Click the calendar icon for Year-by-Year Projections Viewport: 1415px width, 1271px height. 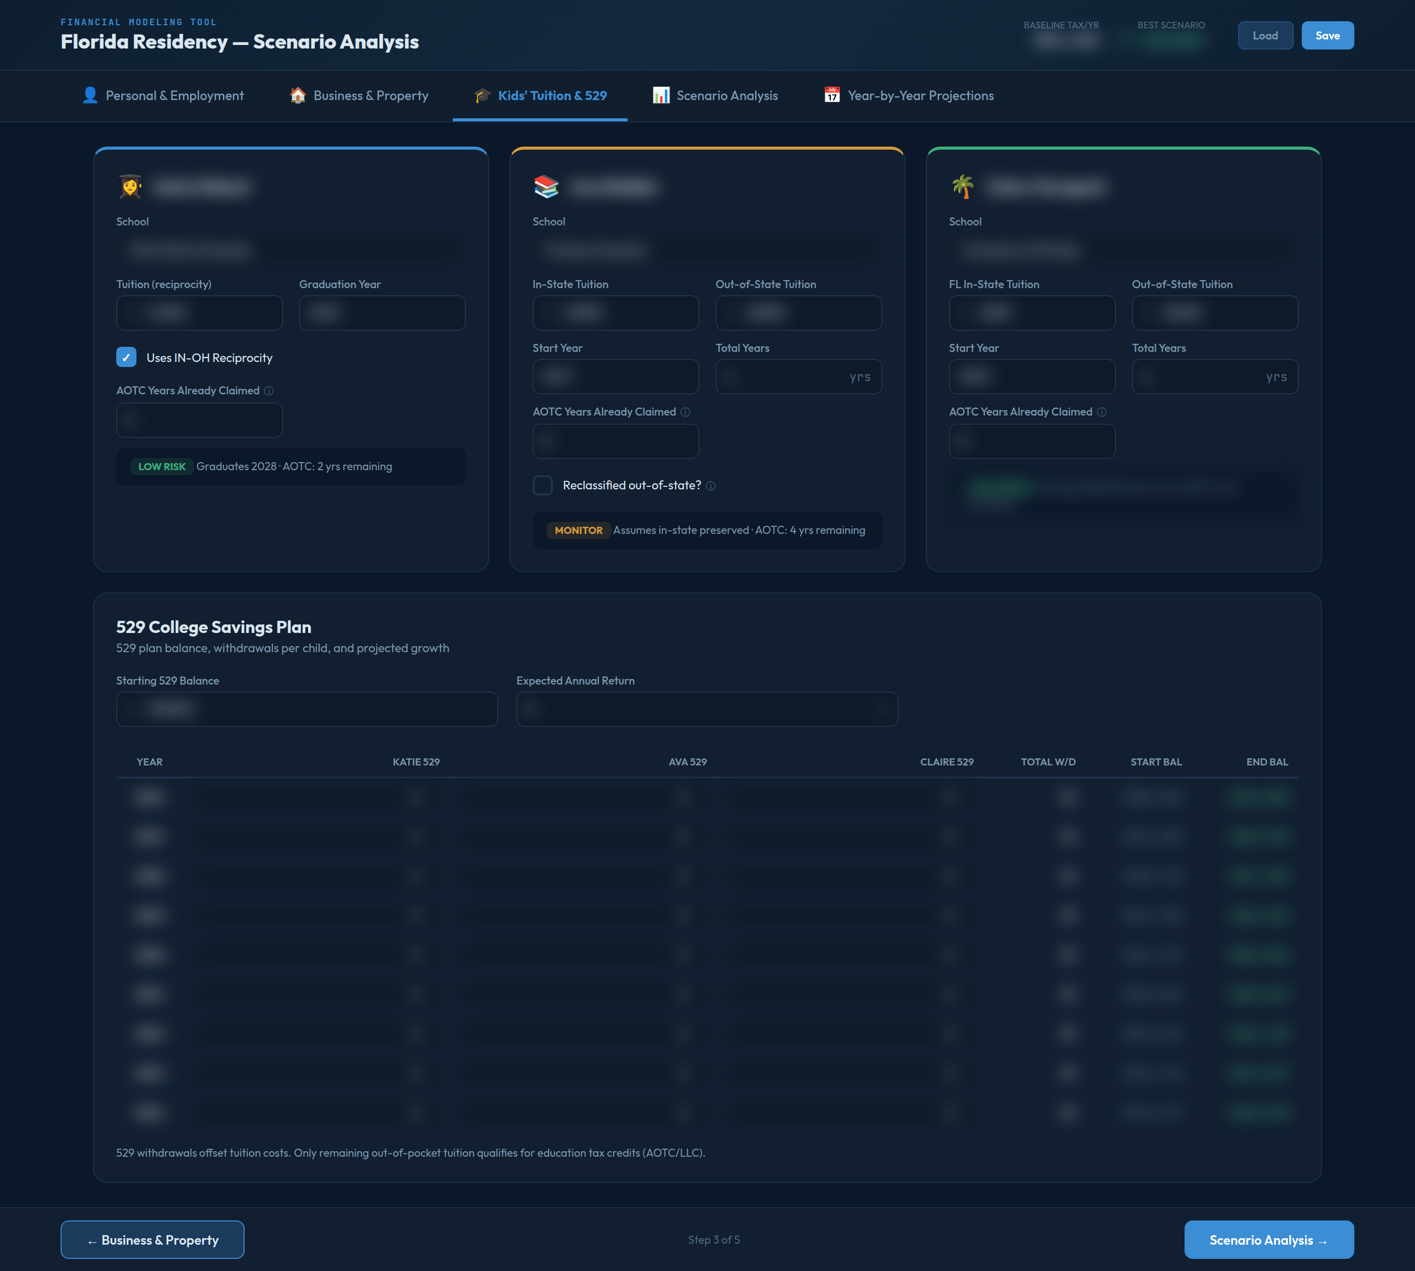(x=831, y=96)
